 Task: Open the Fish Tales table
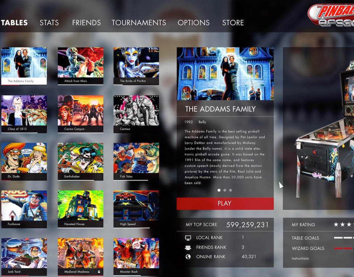[x=136, y=161]
